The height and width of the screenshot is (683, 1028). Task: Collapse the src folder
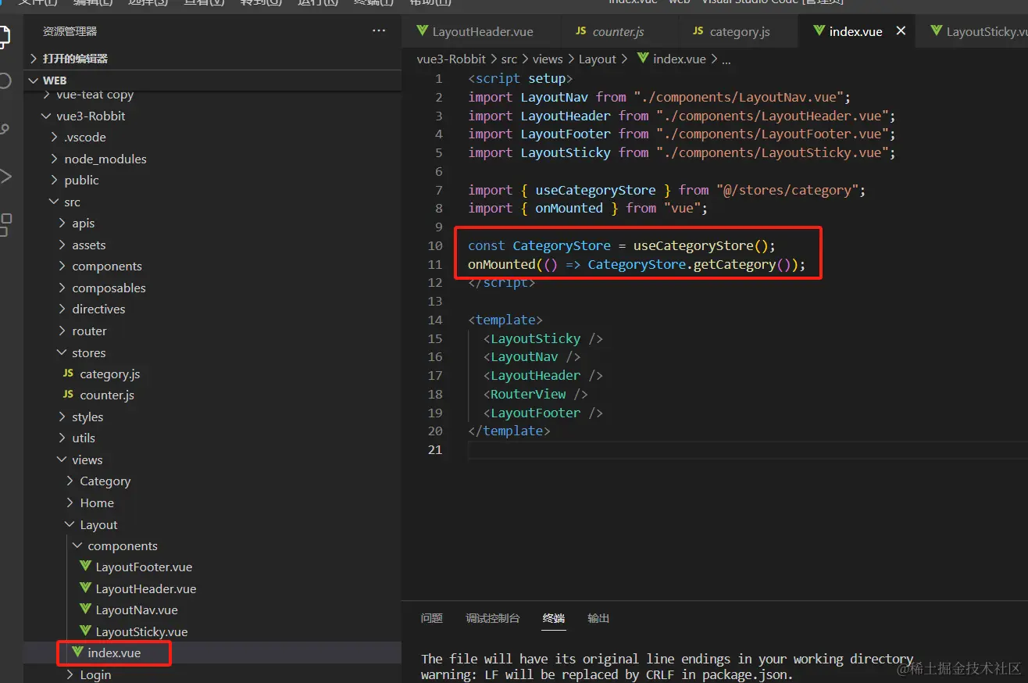[54, 202]
